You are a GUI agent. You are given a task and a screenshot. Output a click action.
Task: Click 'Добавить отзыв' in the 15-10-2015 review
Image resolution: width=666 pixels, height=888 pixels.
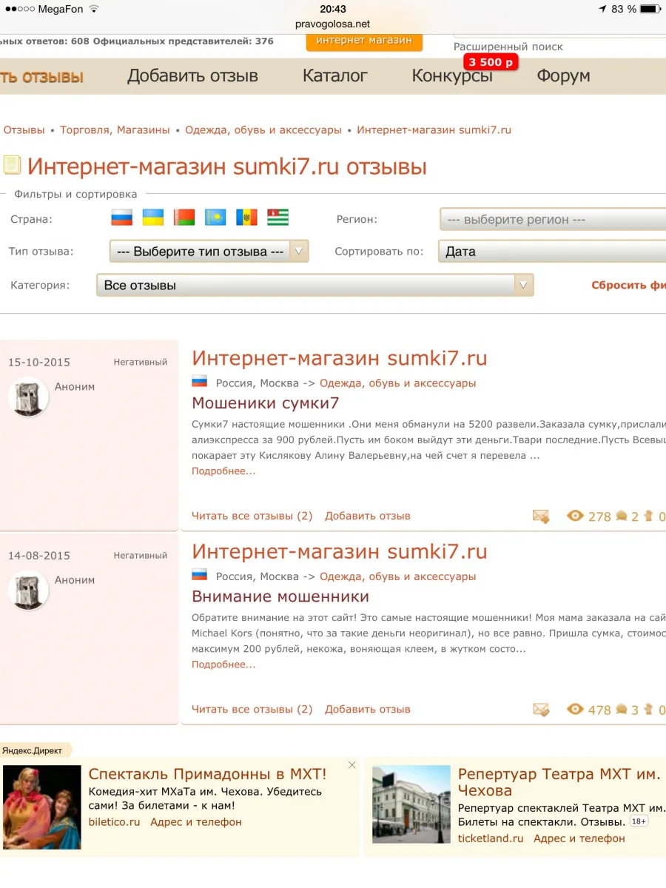click(x=368, y=517)
